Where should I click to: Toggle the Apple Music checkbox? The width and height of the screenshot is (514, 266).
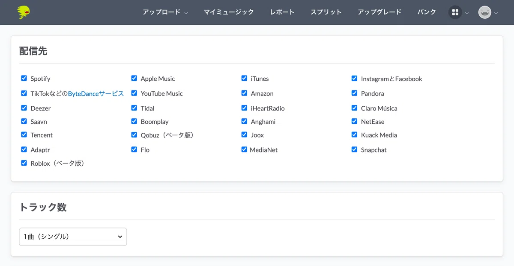pyautogui.click(x=134, y=78)
